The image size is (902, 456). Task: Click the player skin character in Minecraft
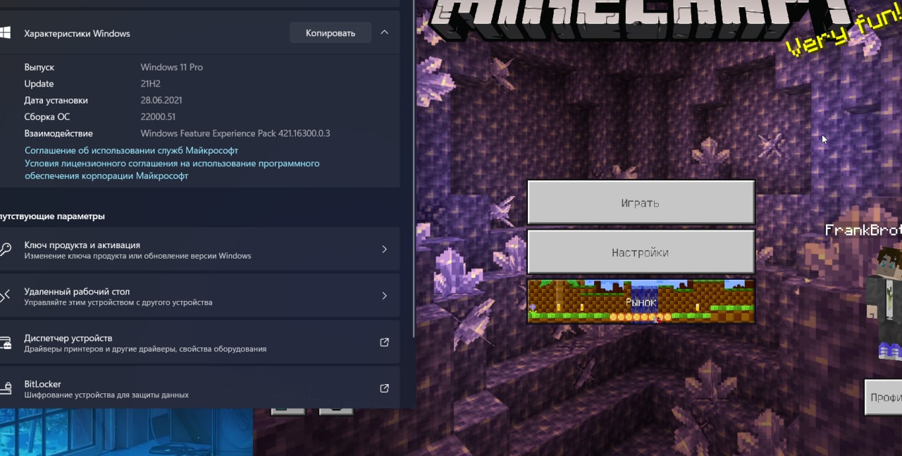[x=884, y=304]
